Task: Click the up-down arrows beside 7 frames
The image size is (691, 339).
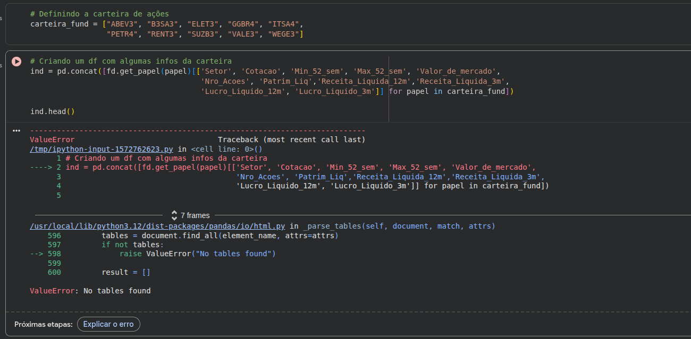Action: pos(174,215)
